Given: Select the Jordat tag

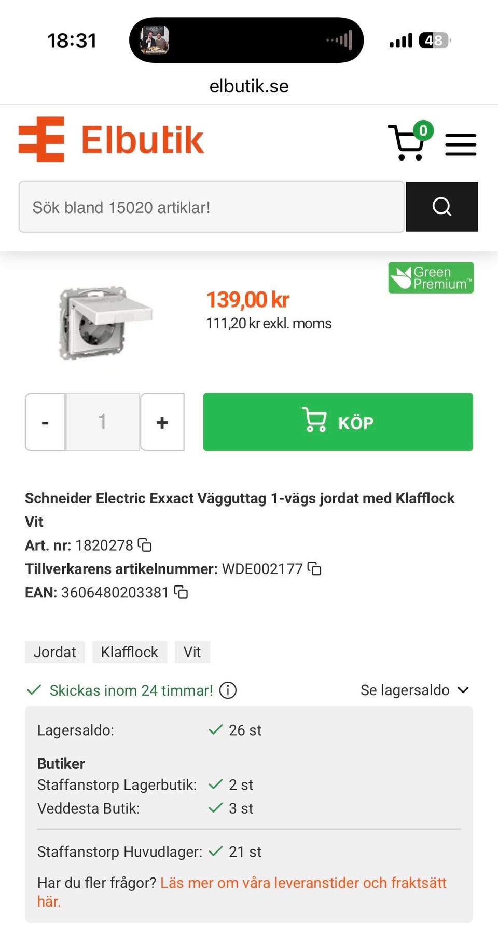Looking at the screenshot, I should [x=55, y=652].
